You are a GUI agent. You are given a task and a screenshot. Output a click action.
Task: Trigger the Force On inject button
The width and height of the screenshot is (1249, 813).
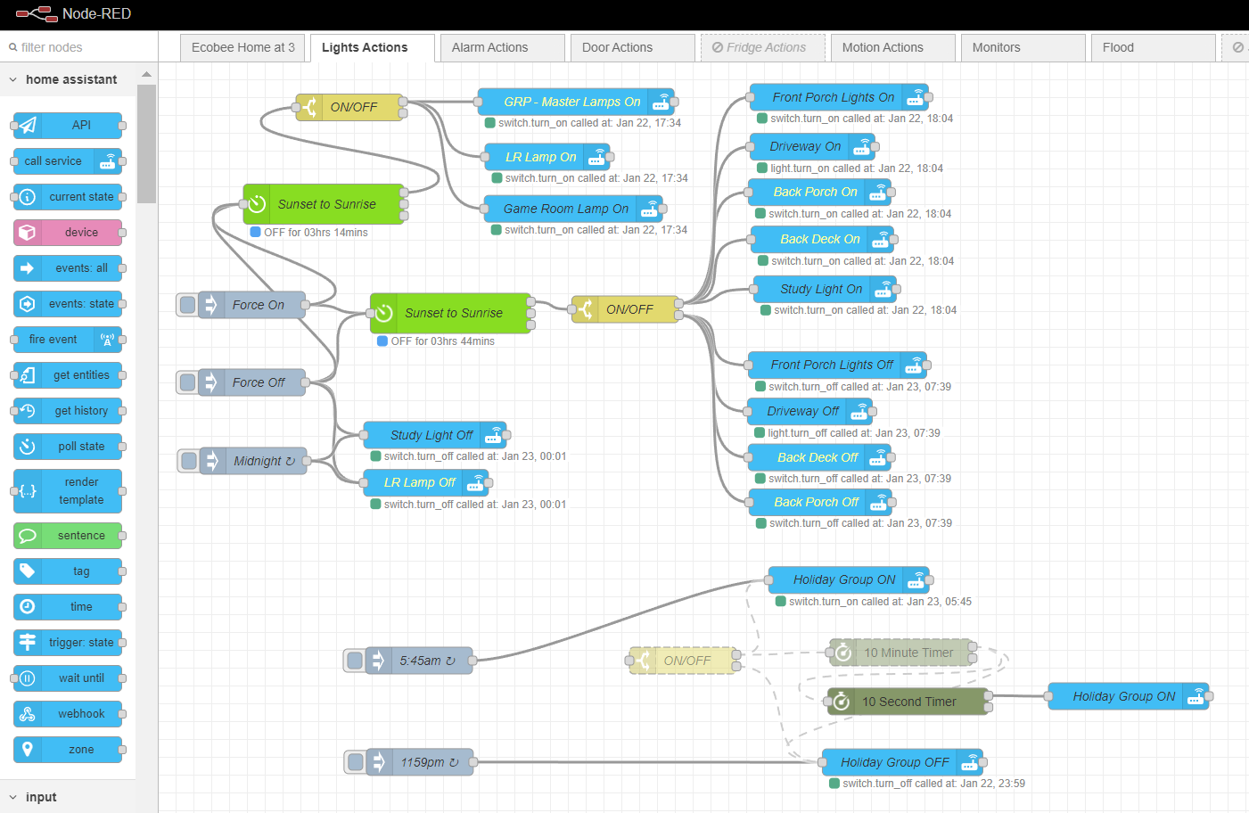(187, 305)
